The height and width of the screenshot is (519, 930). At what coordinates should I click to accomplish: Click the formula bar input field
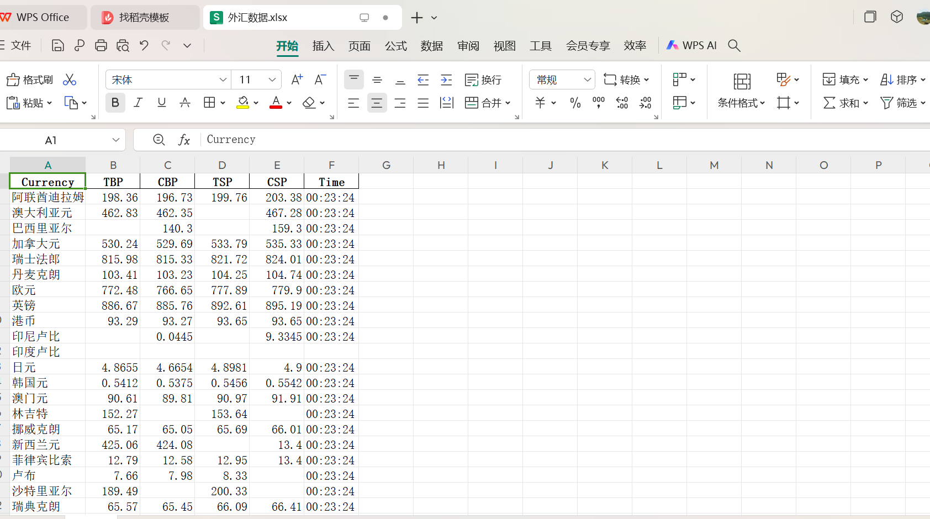coord(566,140)
